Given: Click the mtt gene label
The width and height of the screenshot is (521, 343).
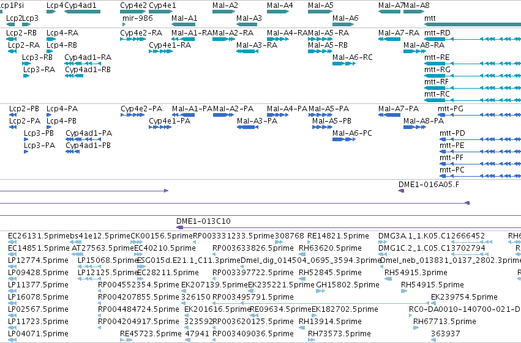Looking at the screenshot, I should pyautogui.click(x=430, y=18).
